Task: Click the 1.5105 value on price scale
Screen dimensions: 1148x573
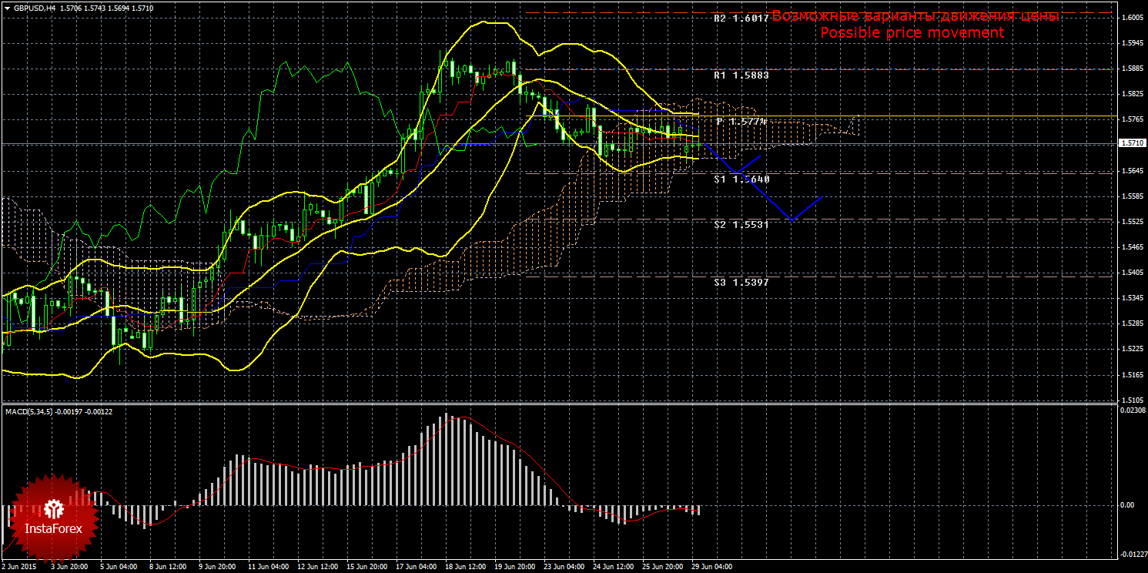Action: pos(1133,400)
